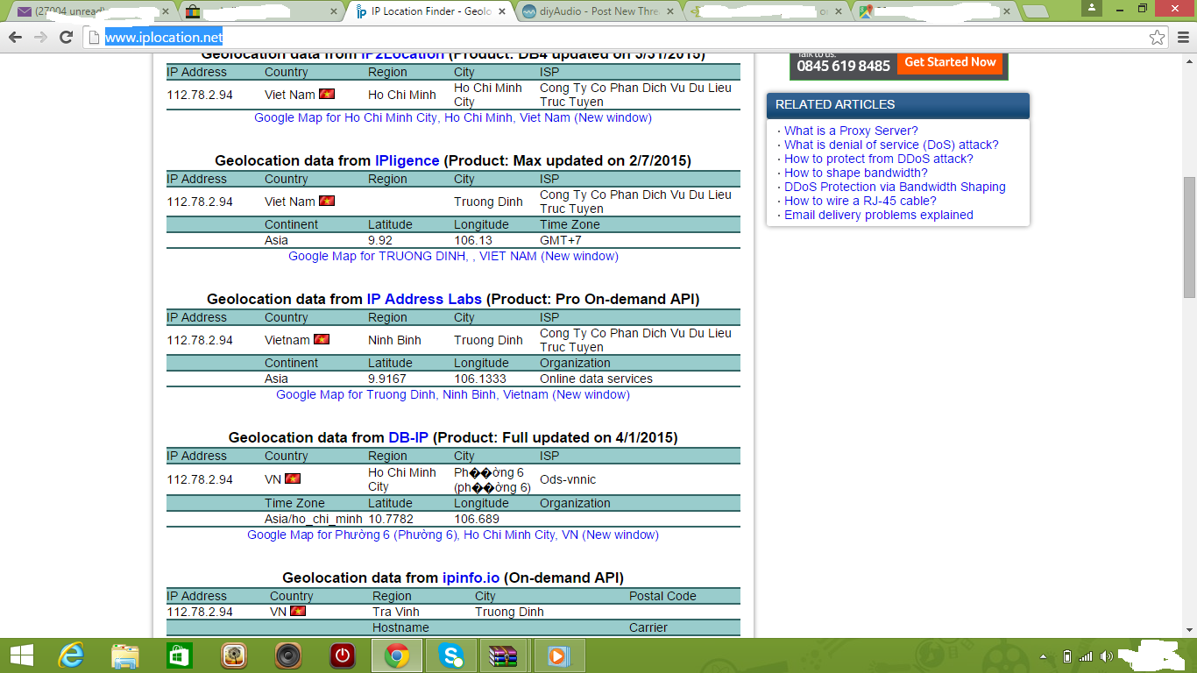Open the ipinfo.io link
The image size is (1197, 673).
(471, 577)
